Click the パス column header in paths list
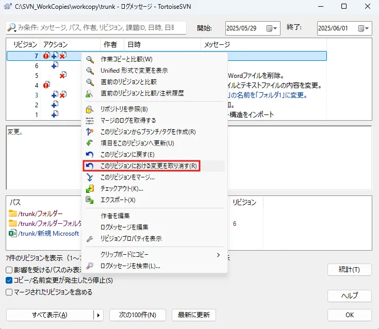This screenshot has height=329, width=379. pos(15,202)
